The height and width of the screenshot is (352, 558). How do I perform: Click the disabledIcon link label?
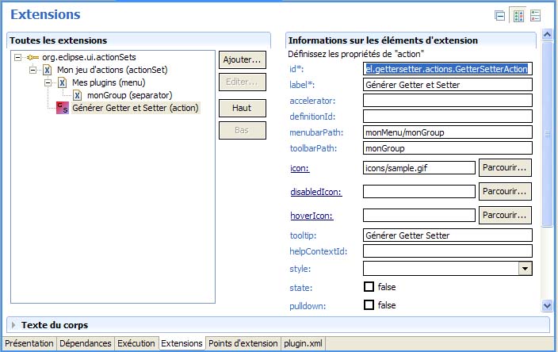point(312,191)
